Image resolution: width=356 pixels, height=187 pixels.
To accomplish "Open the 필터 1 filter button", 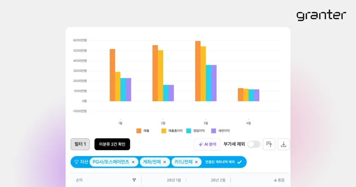I will [x=80, y=144].
